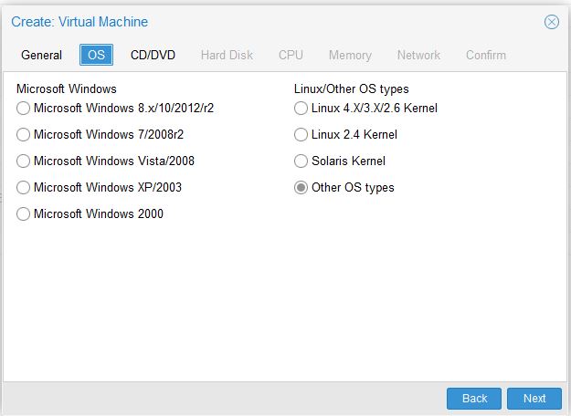
Task: Go back with the Back button
Action: 474,399
